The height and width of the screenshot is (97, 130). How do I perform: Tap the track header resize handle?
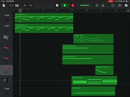pos(12,54)
